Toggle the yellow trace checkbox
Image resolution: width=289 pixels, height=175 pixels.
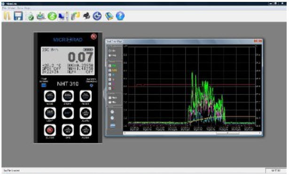click(x=110, y=79)
